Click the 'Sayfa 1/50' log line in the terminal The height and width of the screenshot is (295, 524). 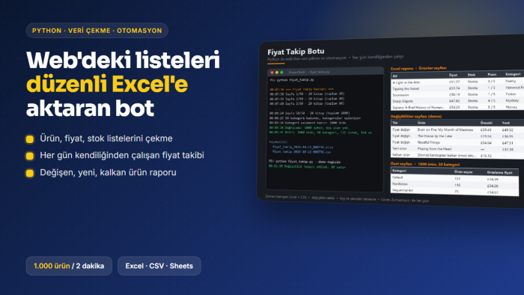307,94
